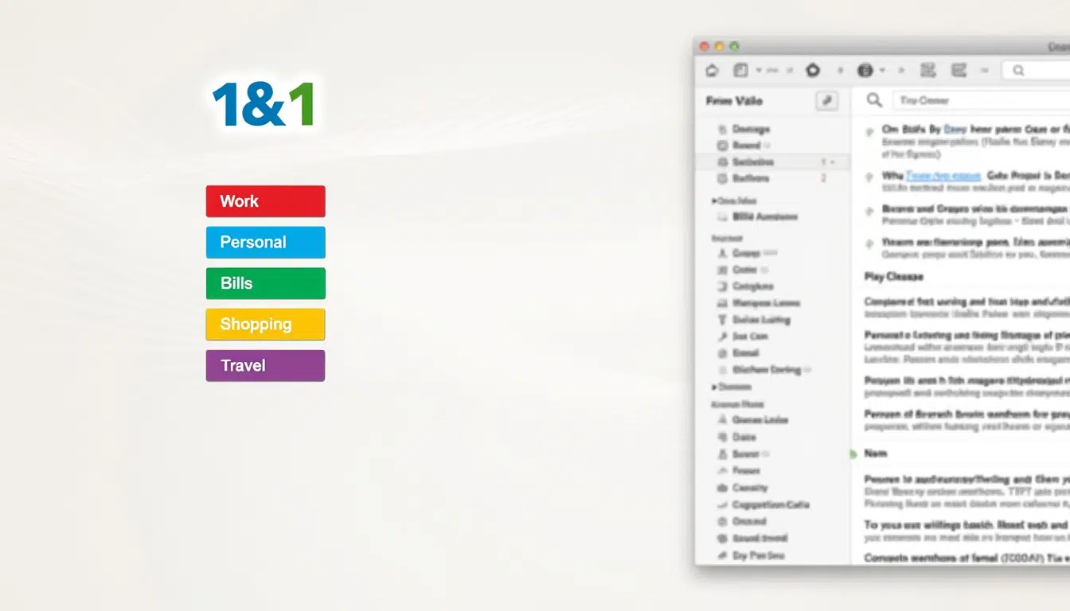1070x611 pixels.
Task: Focus the message list filter field
Action: click(x=981, y=100)
